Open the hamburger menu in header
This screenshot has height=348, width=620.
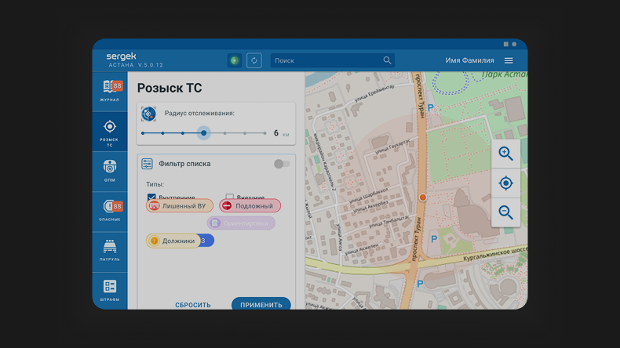pos(509,60)
